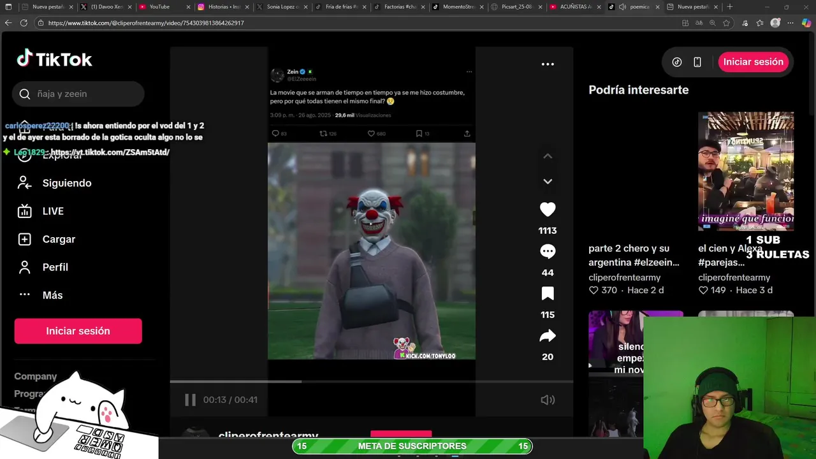The image size is (816, 459).
Task: Switch to the Fria de frias tab
Action: pyautogui.click(x=341, y=7)
